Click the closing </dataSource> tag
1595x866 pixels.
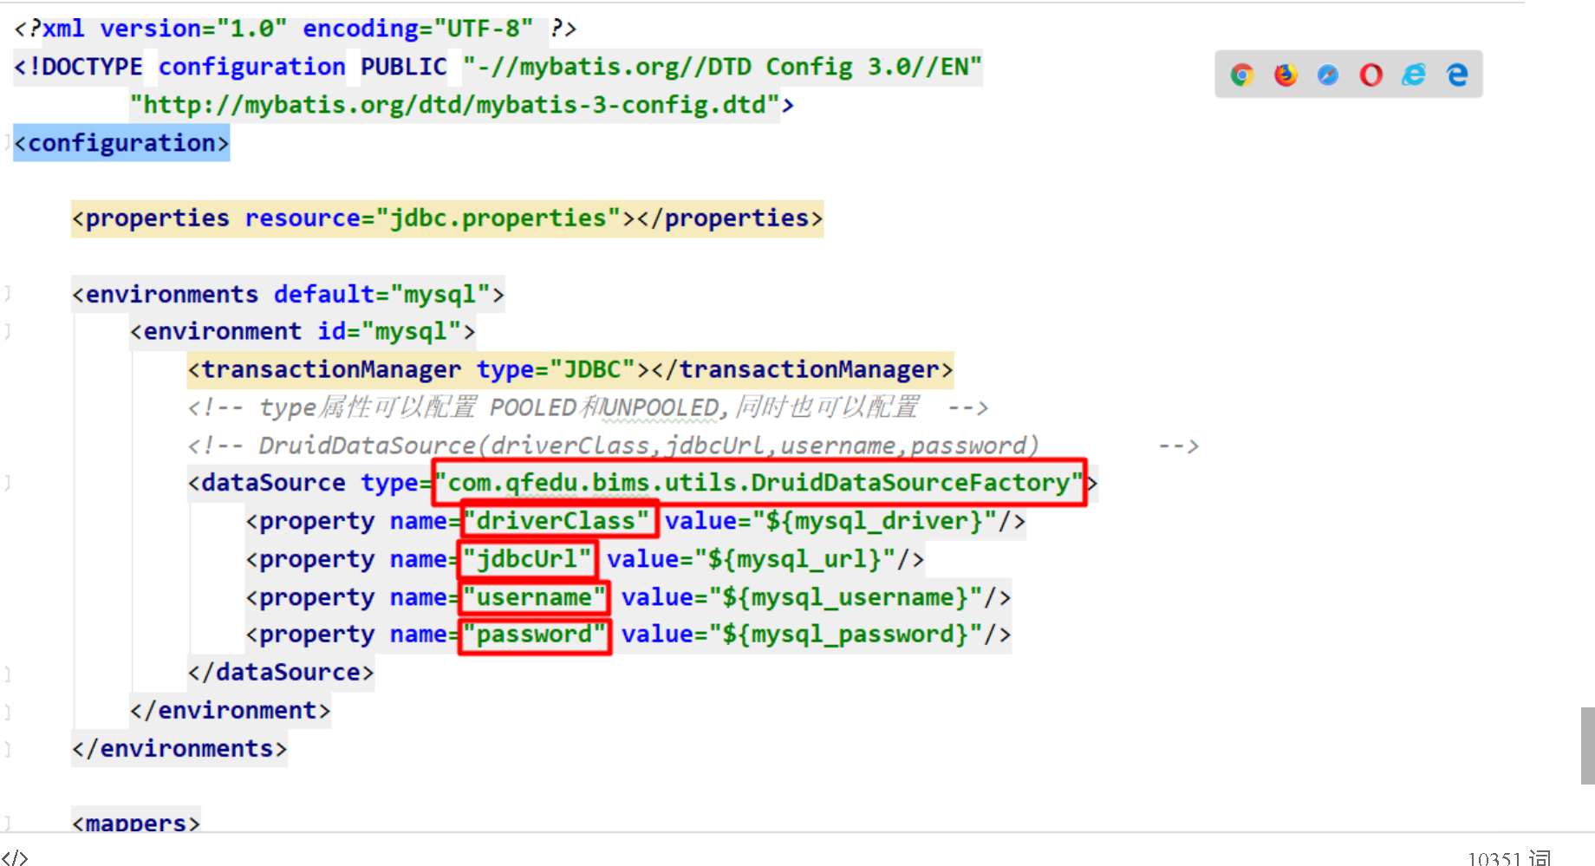click(x=281, y=673)
